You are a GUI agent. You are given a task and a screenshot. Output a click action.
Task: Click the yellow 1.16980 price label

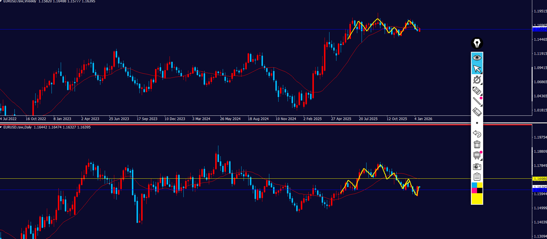(x=540, y=179)
